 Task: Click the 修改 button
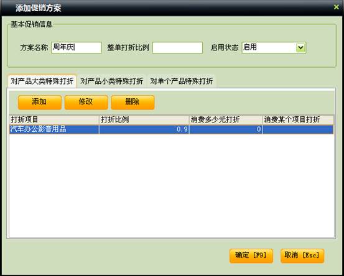coord(86,102)
